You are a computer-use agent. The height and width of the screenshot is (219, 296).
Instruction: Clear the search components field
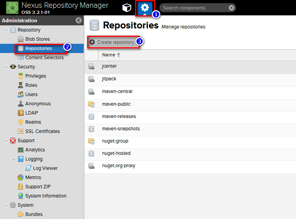tap(232, 8)
